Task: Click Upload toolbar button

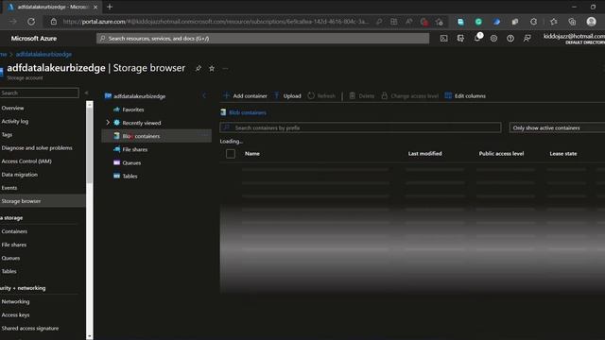Action: click(287, 95)
